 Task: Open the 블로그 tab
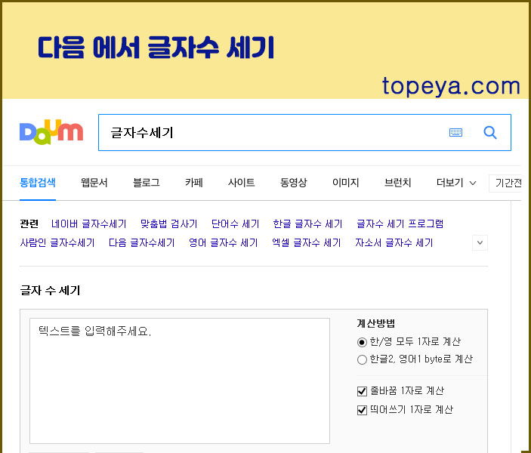tap(147, 183)
